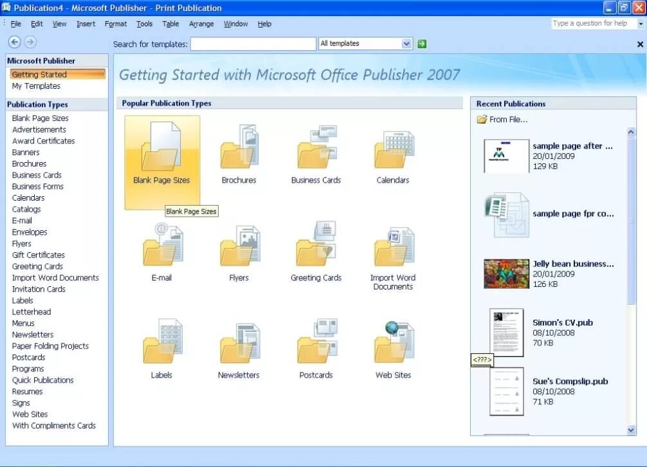The height and width of the screenshot is (467, 647).
Task: Click From File... link
Action: pyautogui.click(x=508, y=120)
